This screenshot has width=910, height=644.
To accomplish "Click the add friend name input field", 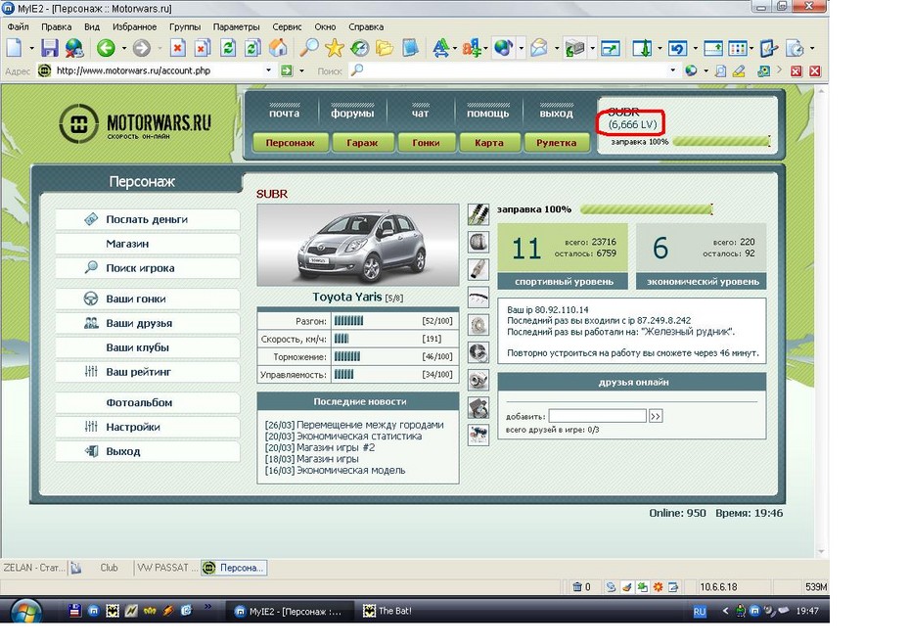I will (597, 416).
